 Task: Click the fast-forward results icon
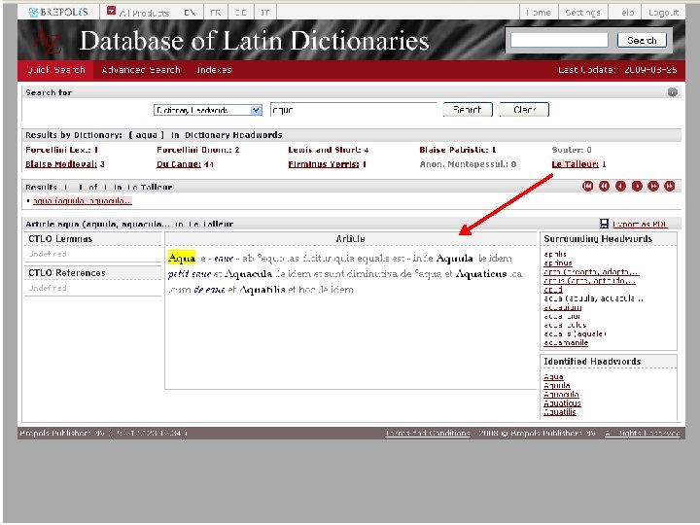[653, 186]
